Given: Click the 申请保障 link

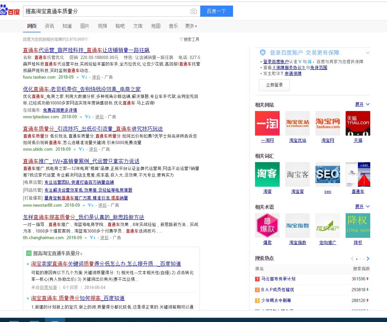Looking at the screenshot, I should 293,74.
